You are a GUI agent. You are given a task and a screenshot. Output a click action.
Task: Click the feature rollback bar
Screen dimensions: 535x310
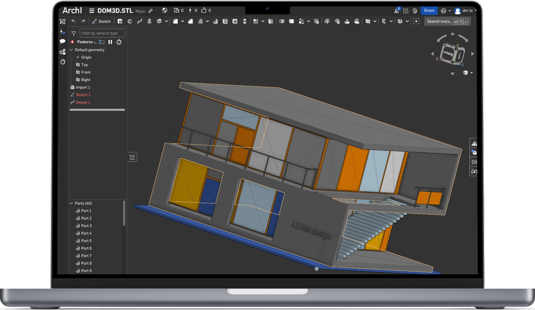[97, 110]
